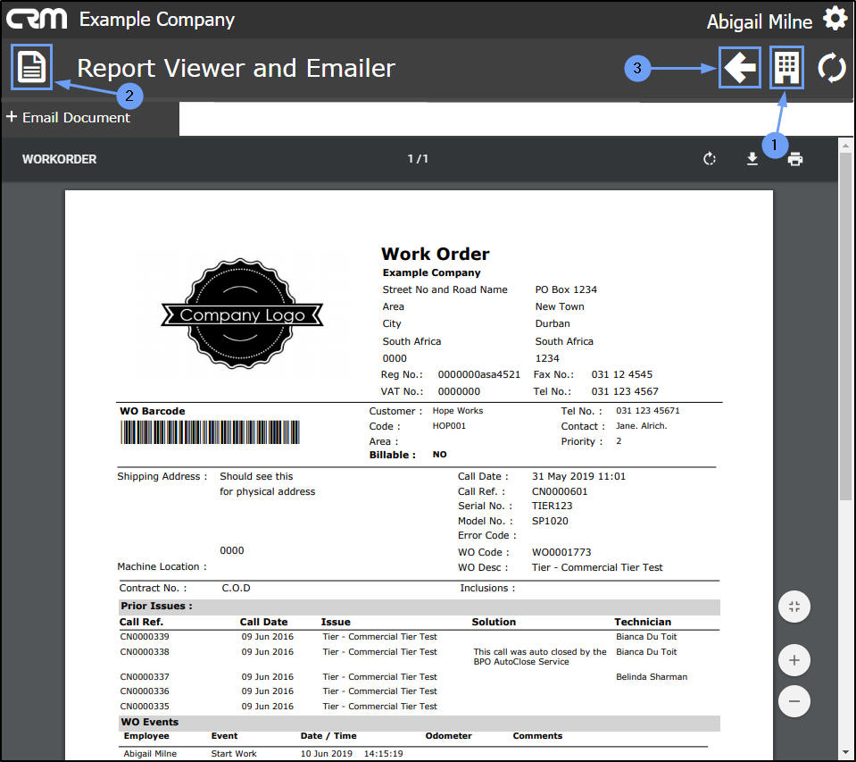Rotate the work order document
The image size is (856, 762).
coord(710,159)
